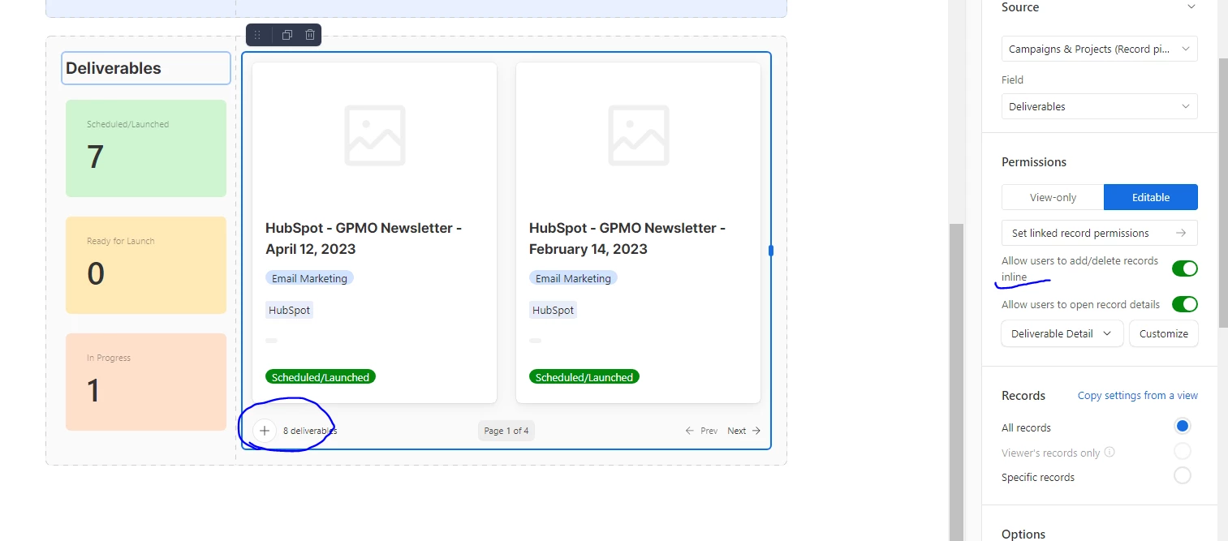Click the green Scheduled/Launched count card
The height and width of the screenshot is (541, 1228).
click(x=146, y=148)
